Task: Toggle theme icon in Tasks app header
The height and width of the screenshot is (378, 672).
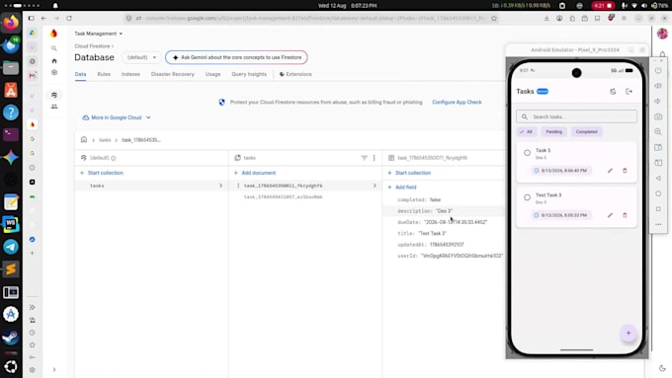Action: pyautogui.click(x=613, y=91)
